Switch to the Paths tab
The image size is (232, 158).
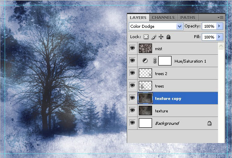coord(188,17)
